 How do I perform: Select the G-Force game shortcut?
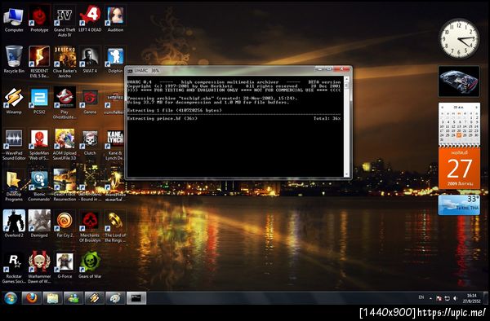tap(65, 266)
